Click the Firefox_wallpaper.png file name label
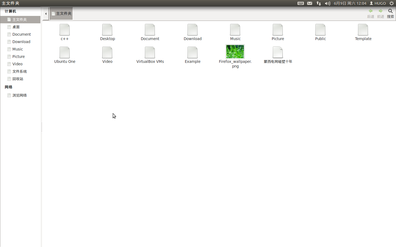 (235, 64)
